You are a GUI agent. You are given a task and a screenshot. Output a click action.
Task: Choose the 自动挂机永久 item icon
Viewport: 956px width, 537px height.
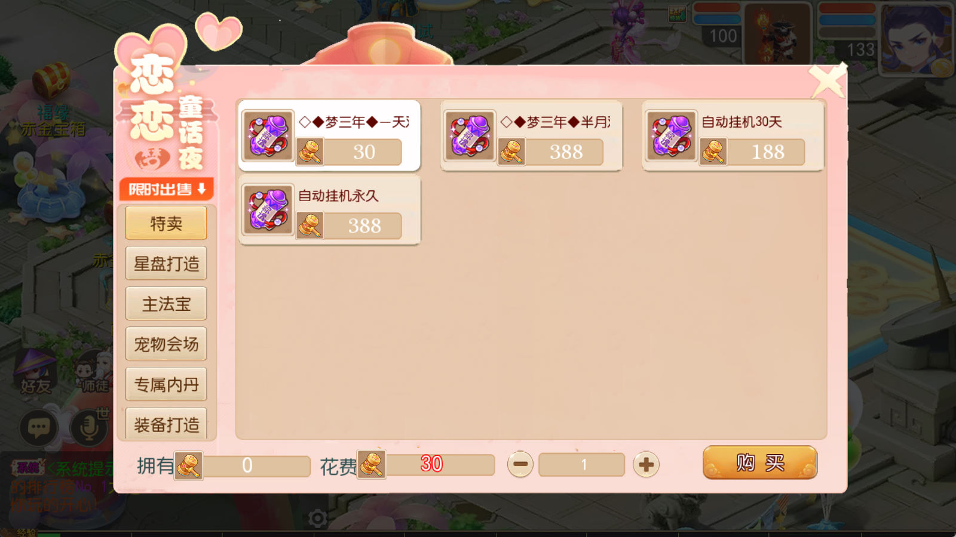pyautogui.click(x=268, y=209)
